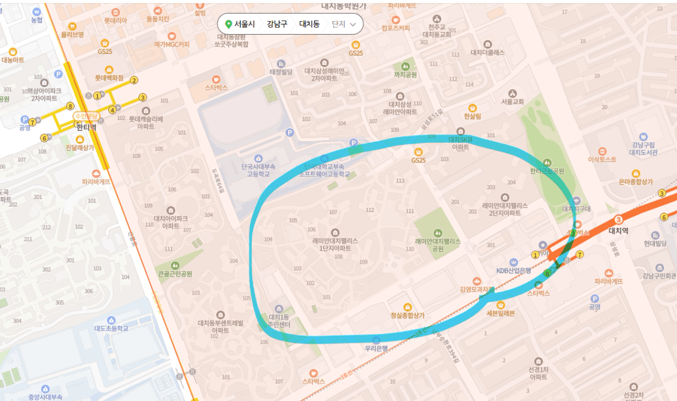Click the 롯데백화점 shopping icon
Image resolution: width=677 pixels, height=401 pixels.
tap(109, 69)
